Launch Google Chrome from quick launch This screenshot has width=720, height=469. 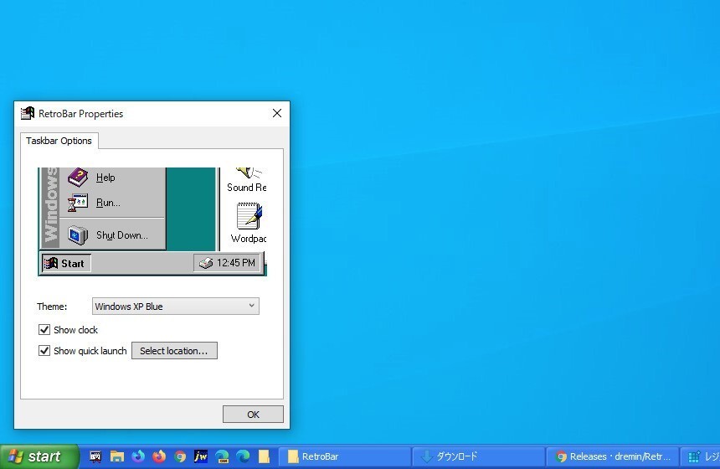pyautogui.click(x=180, y=456)
